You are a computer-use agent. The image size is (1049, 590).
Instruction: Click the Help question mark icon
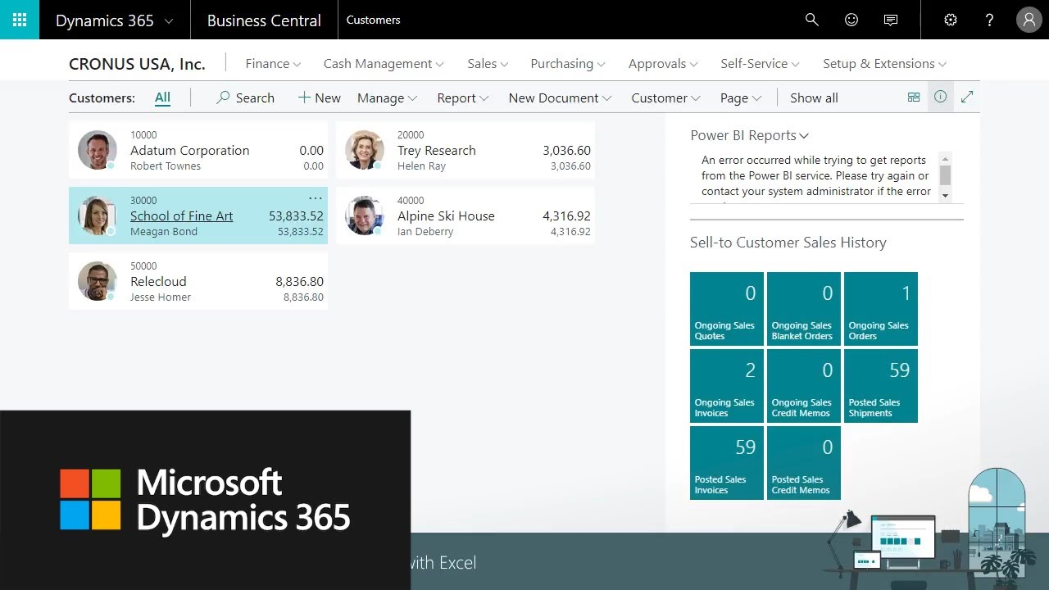point(989,20)
